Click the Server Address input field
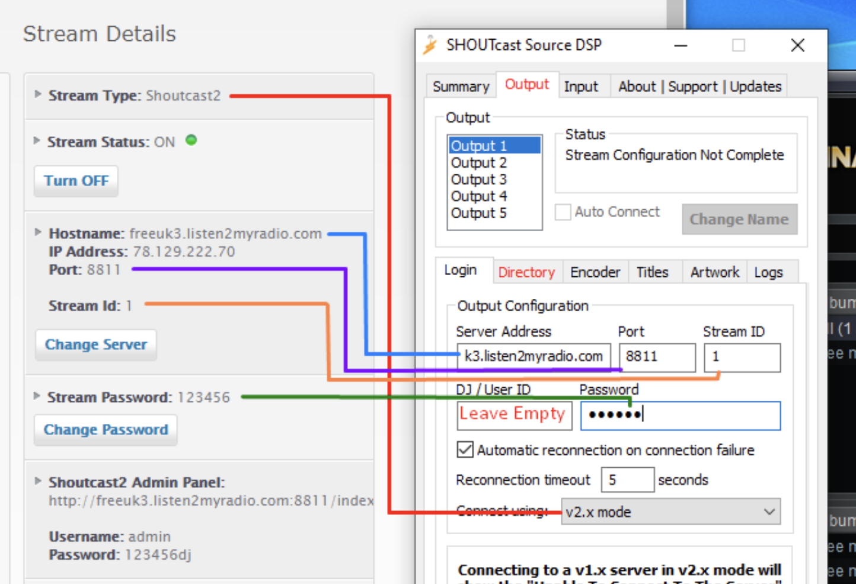The height and width of the screenshot is (584, 856). [534, 357]
